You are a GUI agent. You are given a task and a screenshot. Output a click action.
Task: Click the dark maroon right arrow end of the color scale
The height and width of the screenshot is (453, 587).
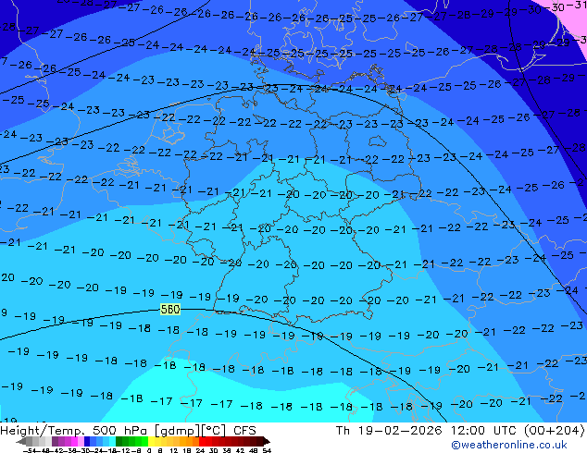click(267, 441)
